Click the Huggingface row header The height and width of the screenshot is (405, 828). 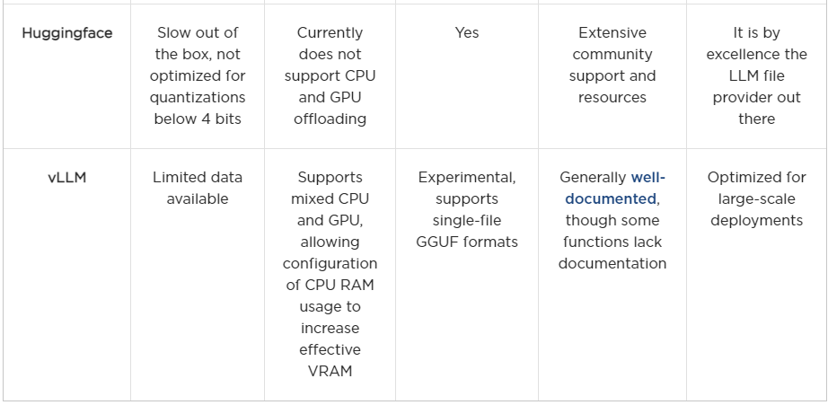tap(66, 33)
